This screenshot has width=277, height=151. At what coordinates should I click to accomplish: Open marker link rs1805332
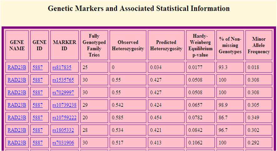pyautogui.click(x=63, y=130)
